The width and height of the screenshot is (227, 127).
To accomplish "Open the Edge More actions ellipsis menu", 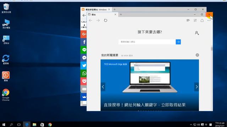I will click(209, 20).
